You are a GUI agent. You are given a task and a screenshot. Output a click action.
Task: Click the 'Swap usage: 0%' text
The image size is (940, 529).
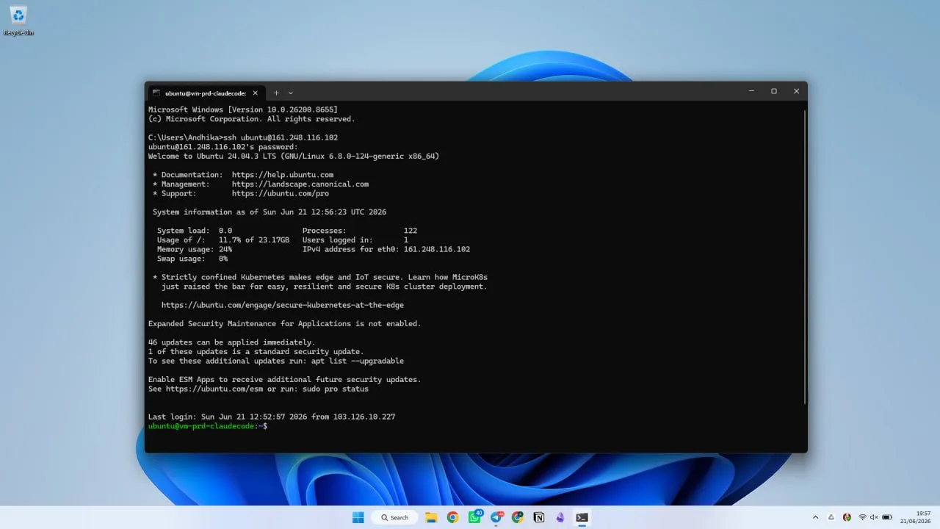pyautogui.click(x=192, y=259)
